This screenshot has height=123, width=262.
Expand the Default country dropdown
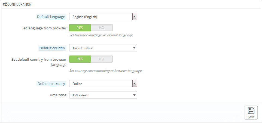click(x=101, y=48)
